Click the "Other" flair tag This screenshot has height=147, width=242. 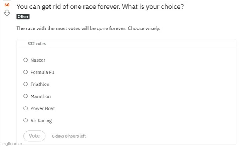(x=23, y=17)
